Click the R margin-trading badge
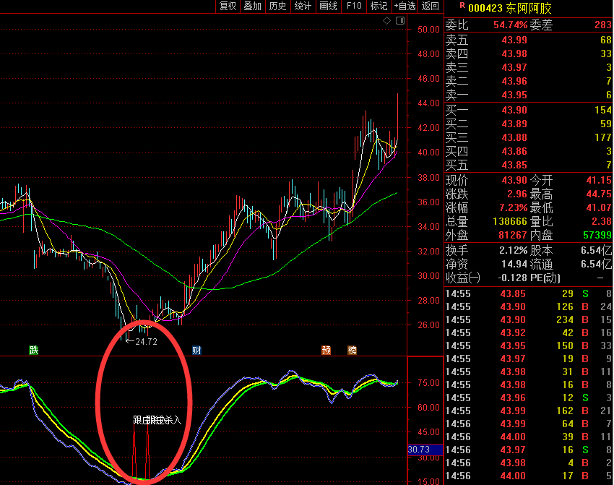 pos(462,5)
